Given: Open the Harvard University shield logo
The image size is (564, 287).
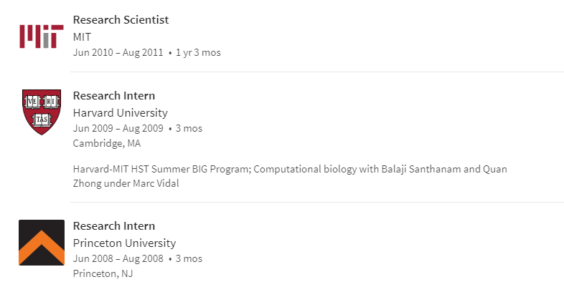Looking at the screenshot, I should (x=42, y=112).
